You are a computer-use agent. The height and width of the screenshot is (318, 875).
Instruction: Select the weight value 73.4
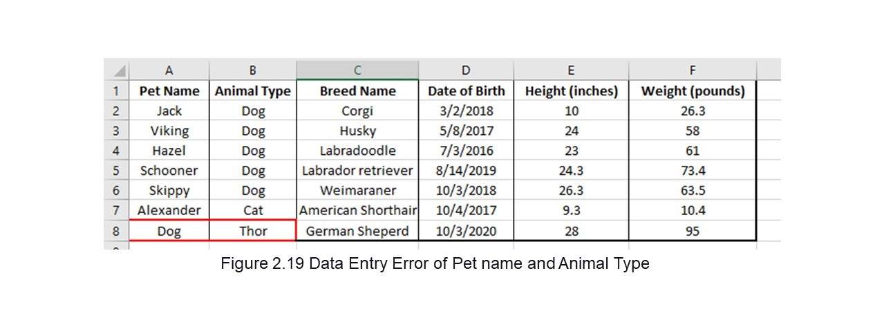click(x=693, y=170)
